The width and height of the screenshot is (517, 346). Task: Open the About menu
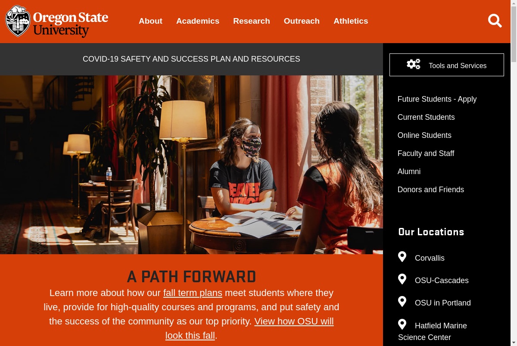[150, 21]
